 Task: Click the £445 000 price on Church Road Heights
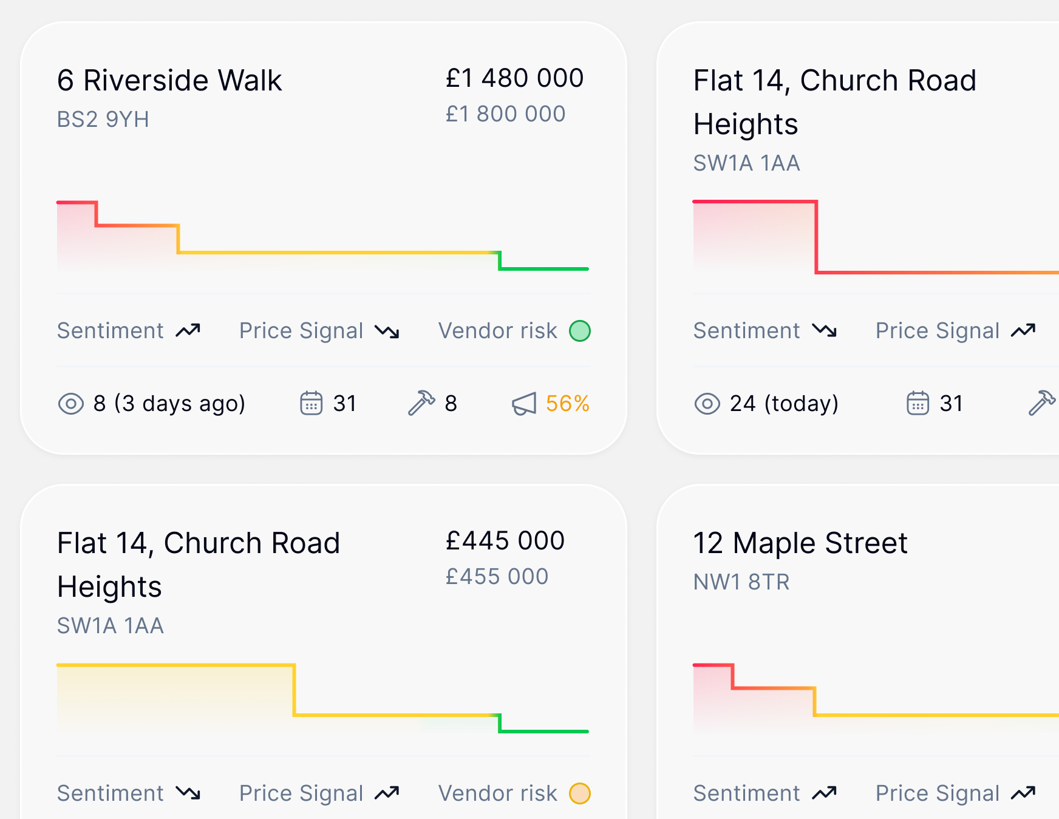pos(505,541)
